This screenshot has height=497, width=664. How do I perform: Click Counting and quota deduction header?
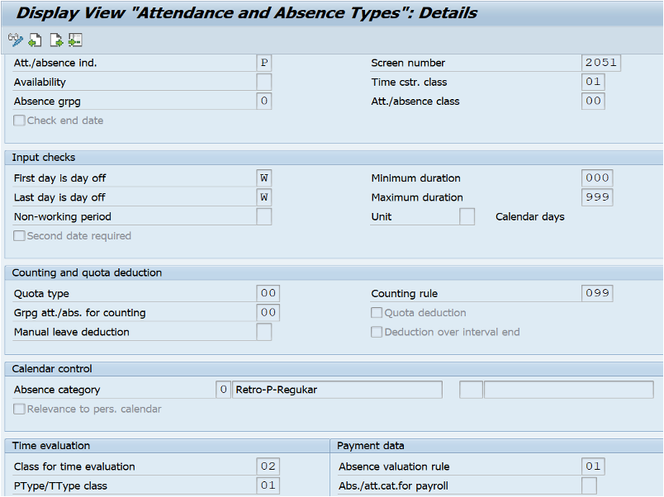click(87, 272)
